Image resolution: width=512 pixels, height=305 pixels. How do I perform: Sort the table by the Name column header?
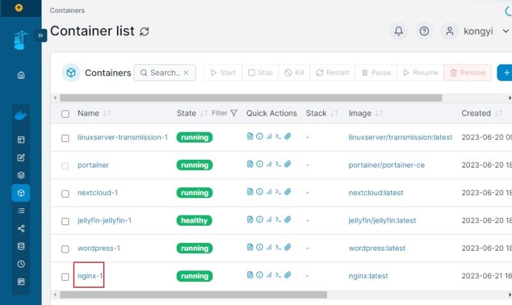(x=88, y=113)
